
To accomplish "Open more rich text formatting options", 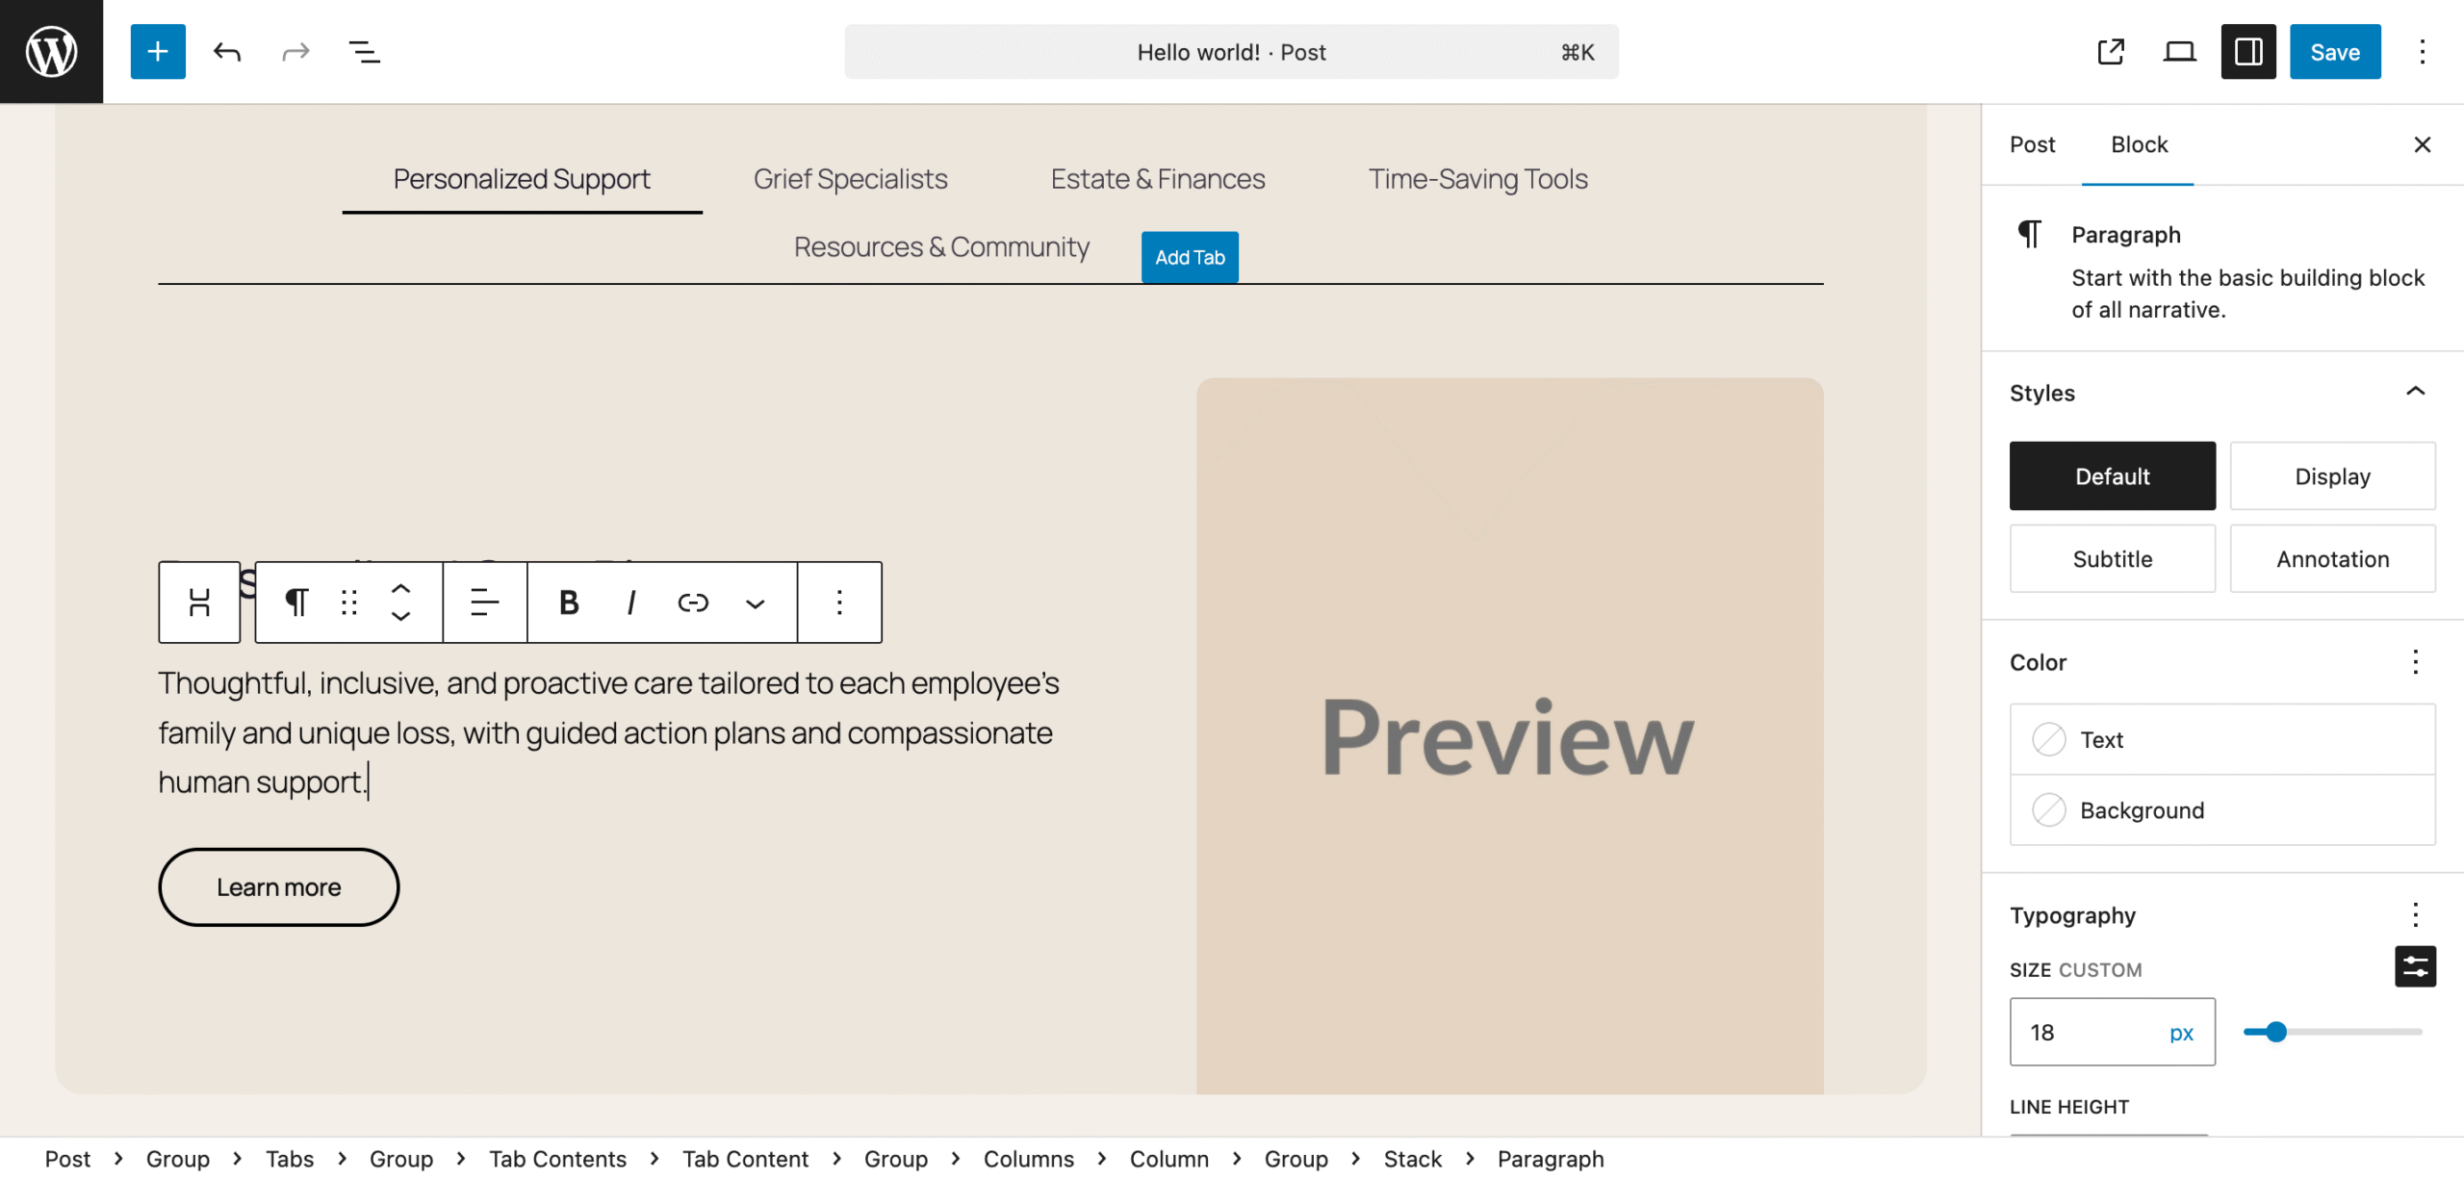I will pyautogui.click(x=756, y=603).
